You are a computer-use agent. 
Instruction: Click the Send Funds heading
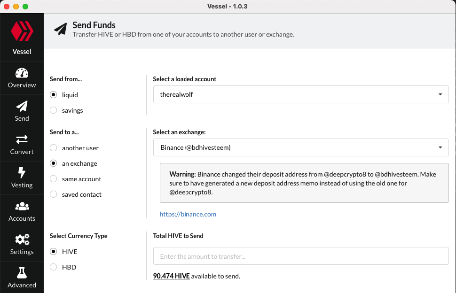[x=94, y=25]
